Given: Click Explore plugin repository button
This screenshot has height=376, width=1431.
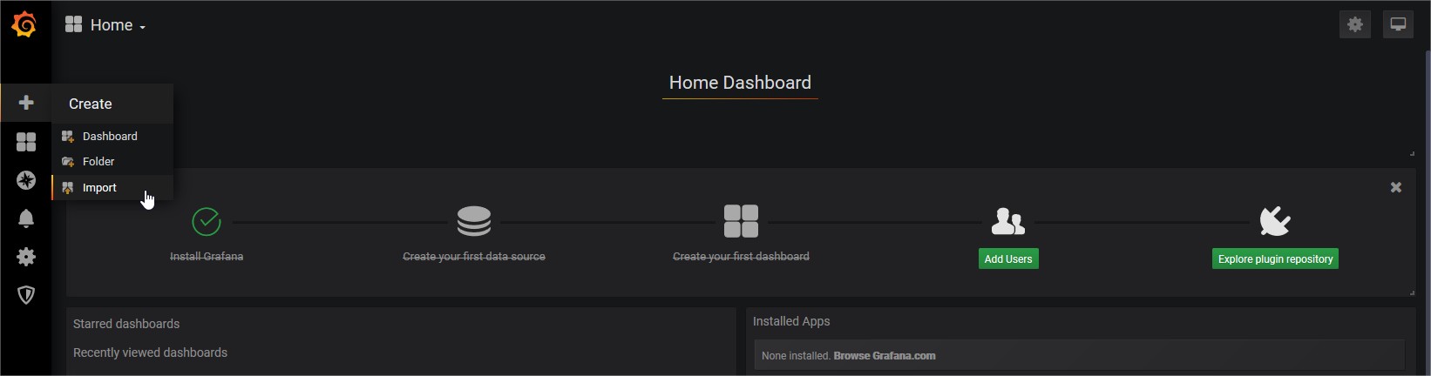Looking at the screenshot, I should coord(1275,258).
